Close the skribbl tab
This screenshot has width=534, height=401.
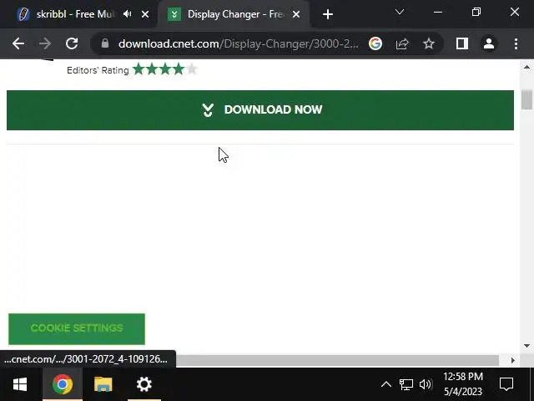point(145,14)
